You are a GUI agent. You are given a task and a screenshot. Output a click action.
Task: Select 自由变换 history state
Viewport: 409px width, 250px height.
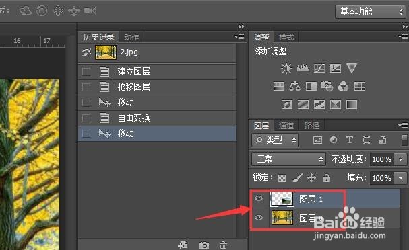click(x=157, y=118)
